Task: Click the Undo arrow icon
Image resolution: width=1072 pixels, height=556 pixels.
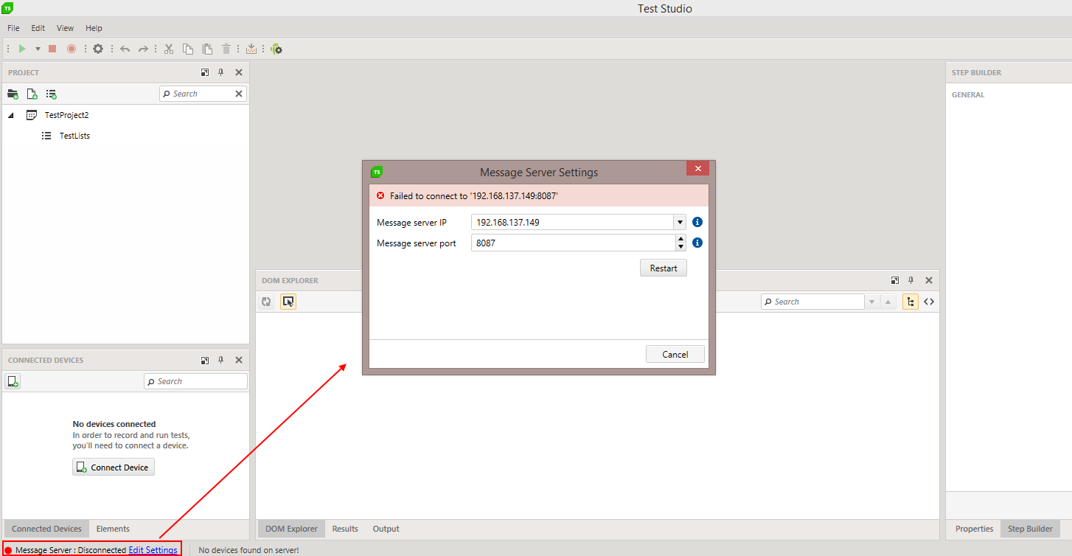Action: [125, 49]
